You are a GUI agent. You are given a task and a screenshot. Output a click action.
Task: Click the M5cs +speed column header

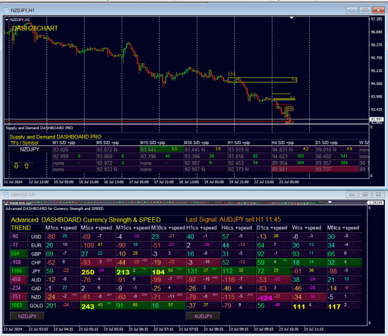96,228
